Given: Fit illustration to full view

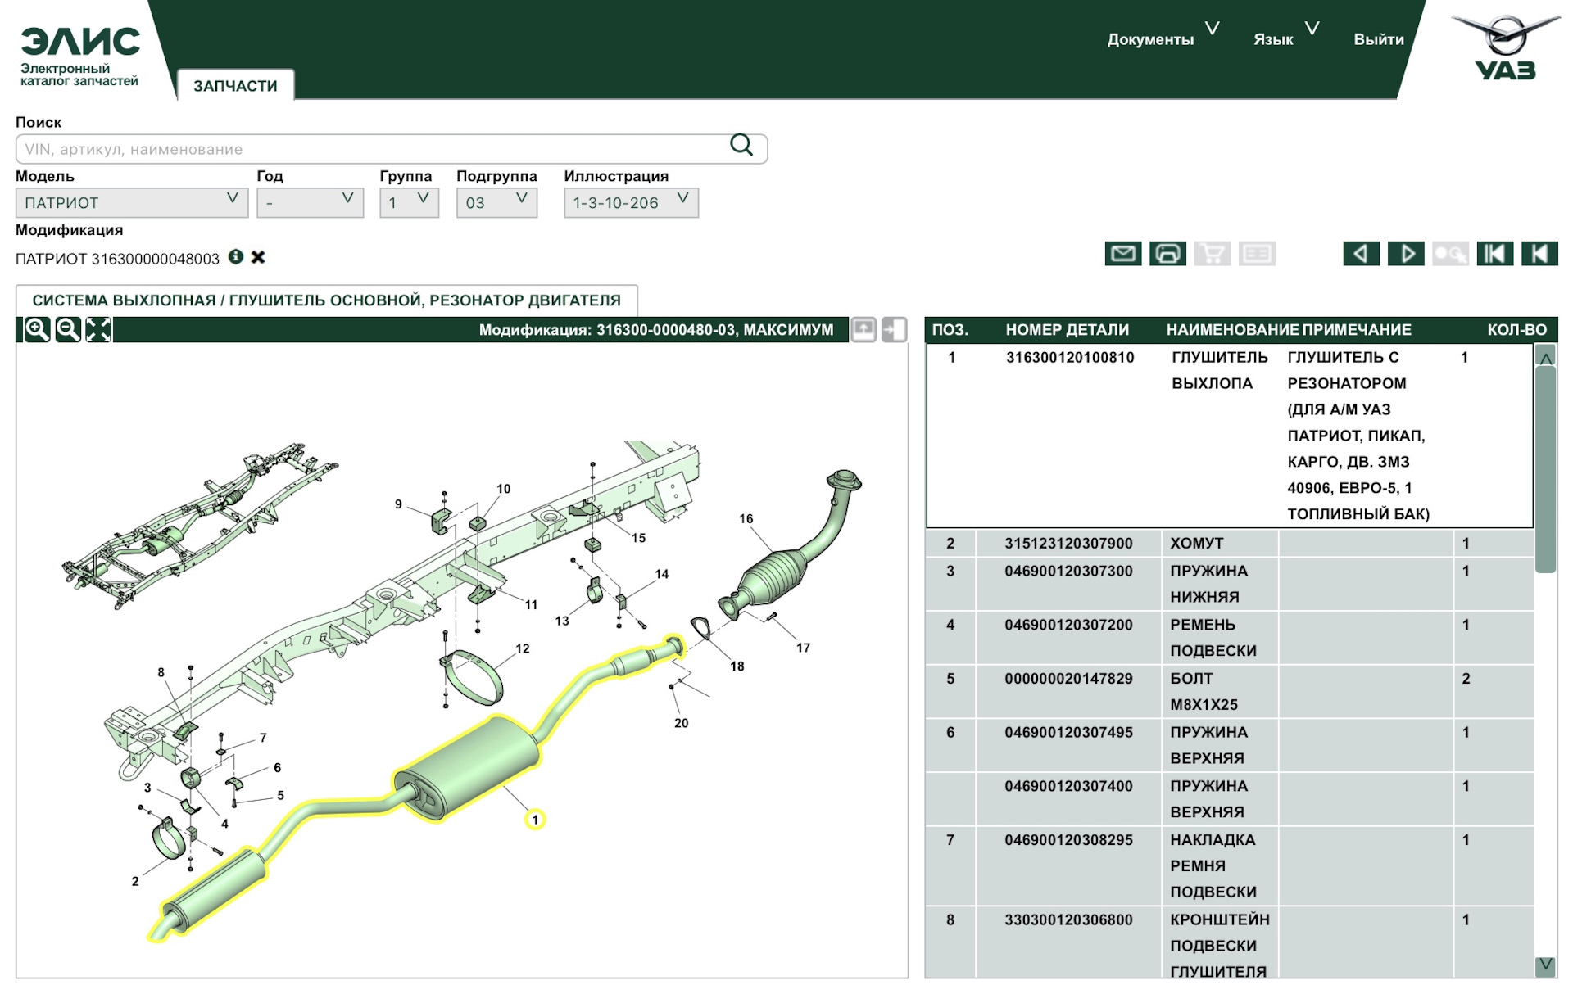Looking at the screenshot, I should pos(98,329).
